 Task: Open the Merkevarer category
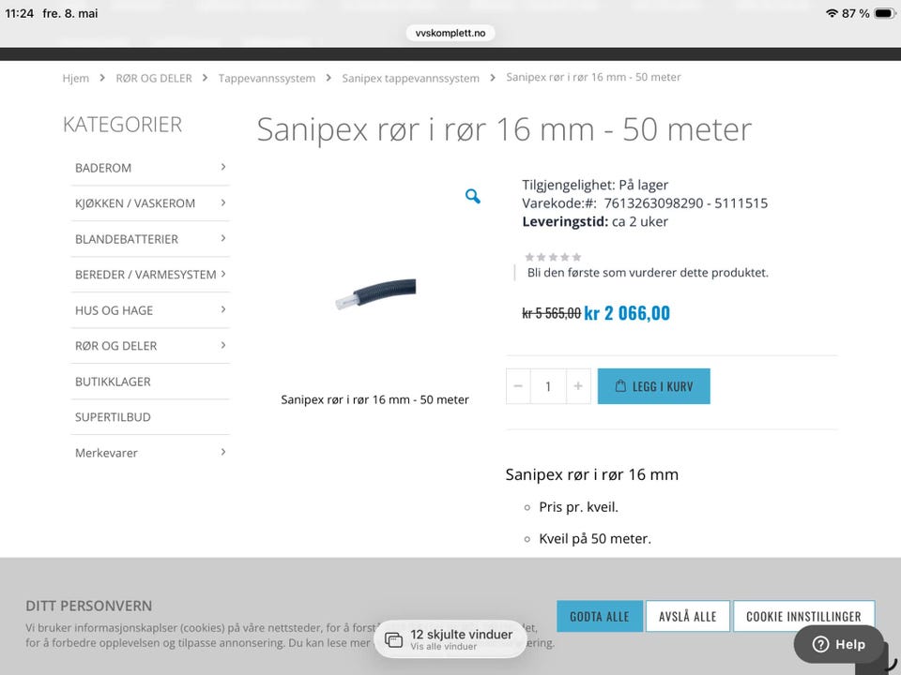coord(106,452)
